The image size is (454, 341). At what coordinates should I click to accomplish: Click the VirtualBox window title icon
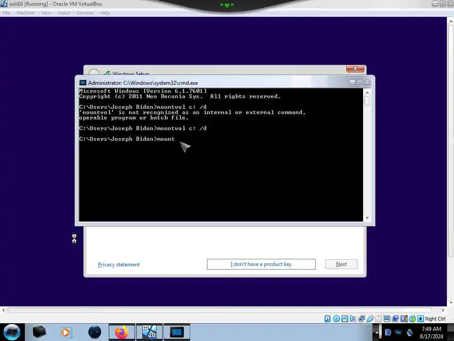[4, 4]
